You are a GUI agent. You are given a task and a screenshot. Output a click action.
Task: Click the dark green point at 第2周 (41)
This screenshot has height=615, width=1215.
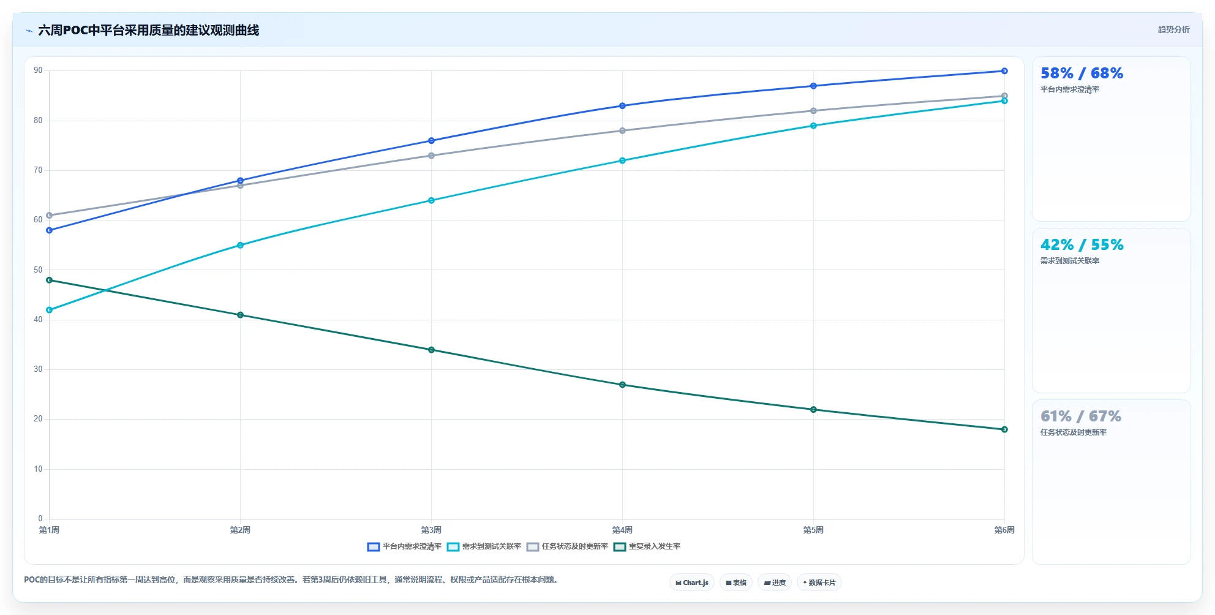tap(240, 315)
